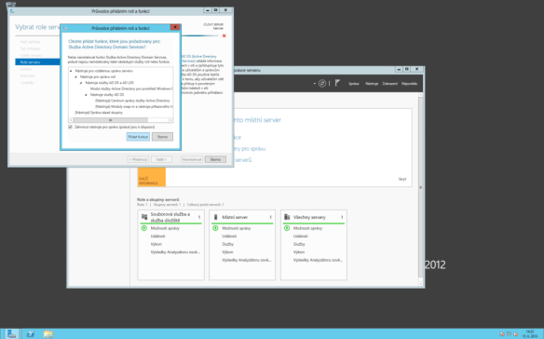544x339 pixels.
Task: Open the Všechny servery tile title
Action: pos(309,217)
